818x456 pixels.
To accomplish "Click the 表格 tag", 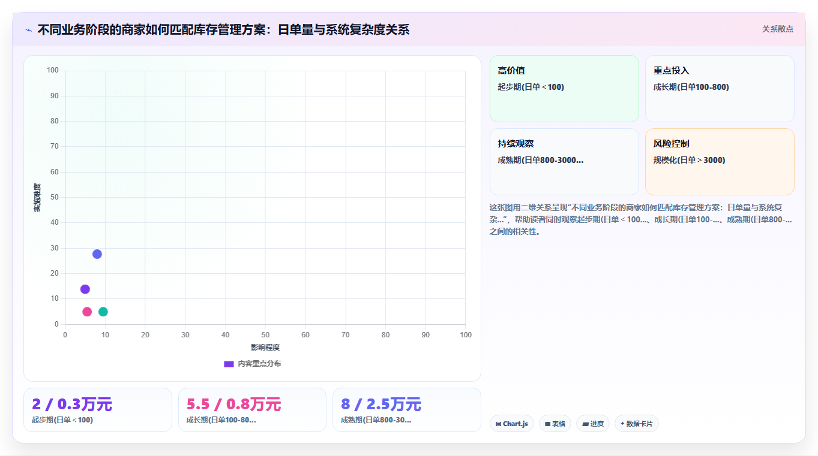I will 555,424.
